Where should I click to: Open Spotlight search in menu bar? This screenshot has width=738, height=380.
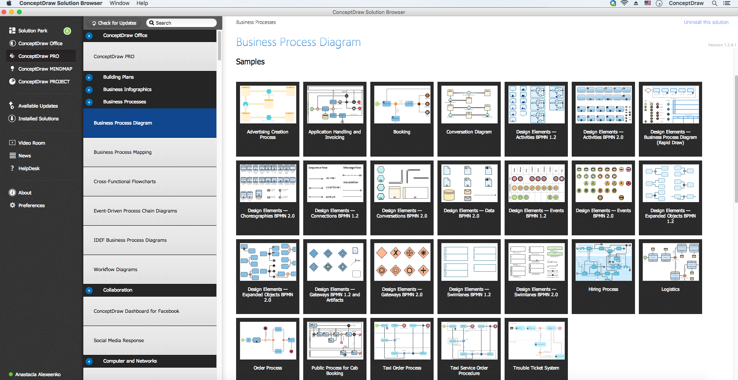click(x=714, y=3)
